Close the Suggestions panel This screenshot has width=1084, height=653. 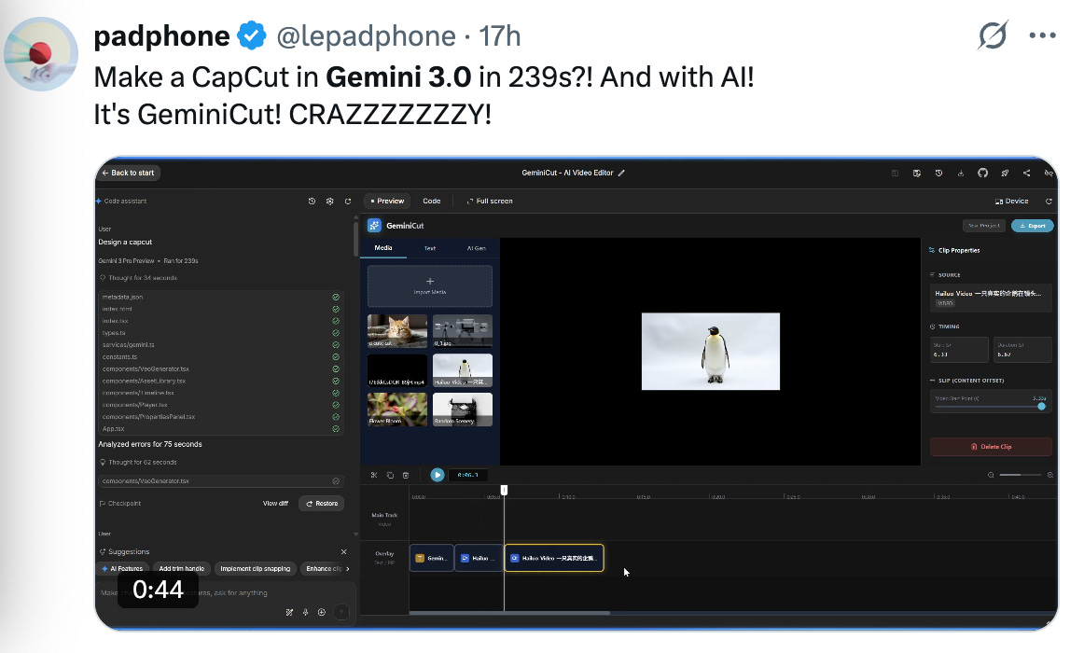point(343,551)
